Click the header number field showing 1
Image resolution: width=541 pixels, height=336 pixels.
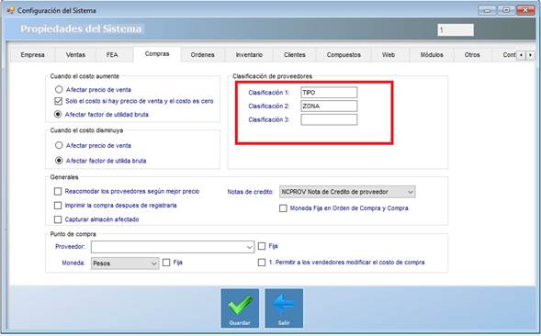pos(456,30)
